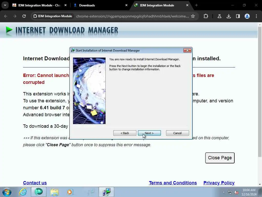This screenshot has width=262, height=197.
Task: Open the tab search dropdown arrow
Action: [5, 5]
